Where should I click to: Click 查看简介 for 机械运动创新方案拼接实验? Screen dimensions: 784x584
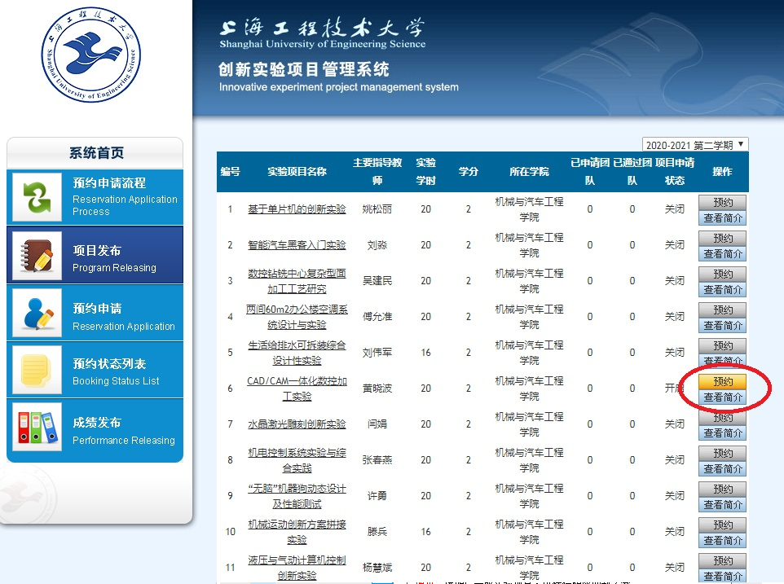[723, 541]
